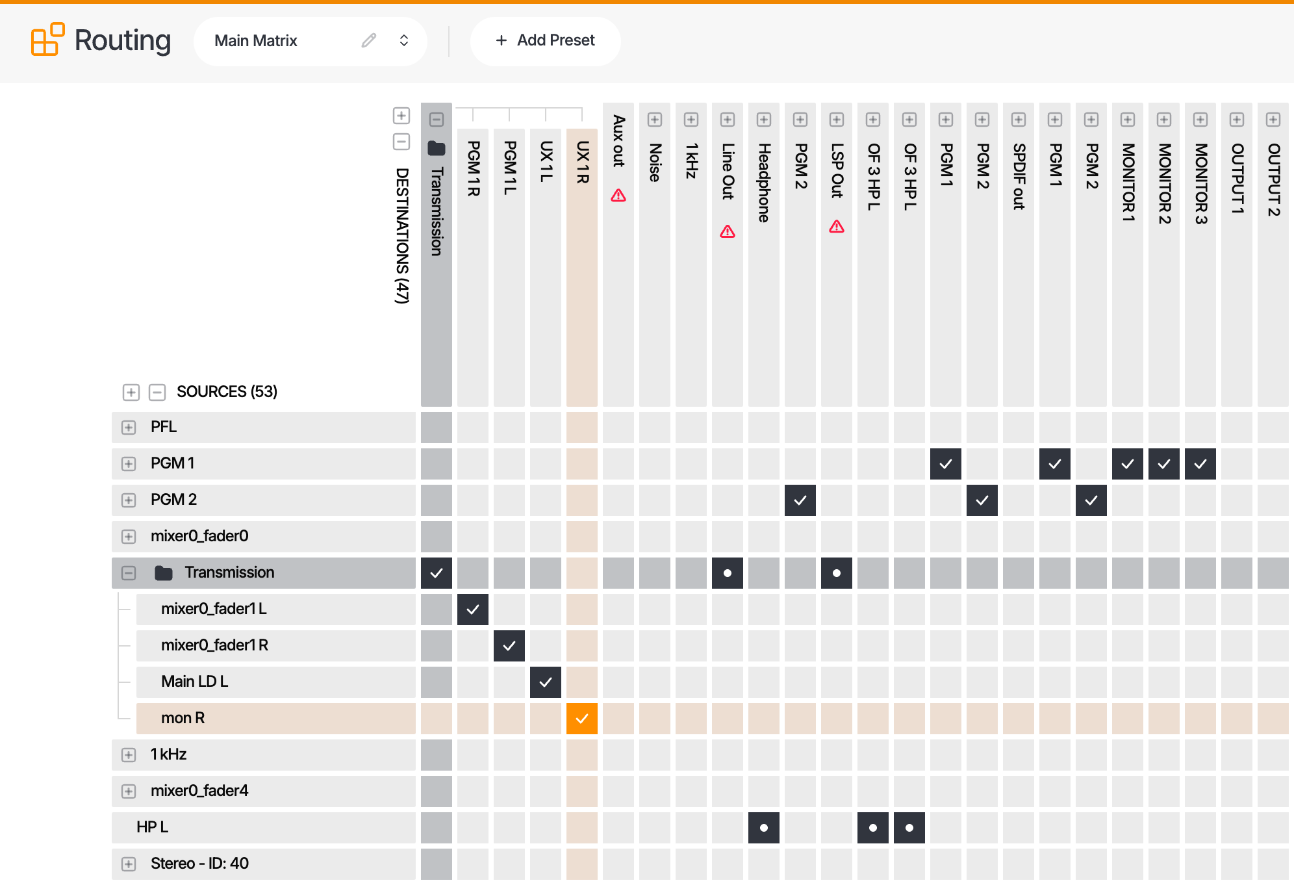Click the LSP Out warning triangle icon
Viewport: 1294px width, 885px height.
click(x=837, y=226)
